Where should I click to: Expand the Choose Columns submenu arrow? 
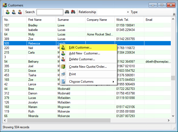click(x=113, y=82)
